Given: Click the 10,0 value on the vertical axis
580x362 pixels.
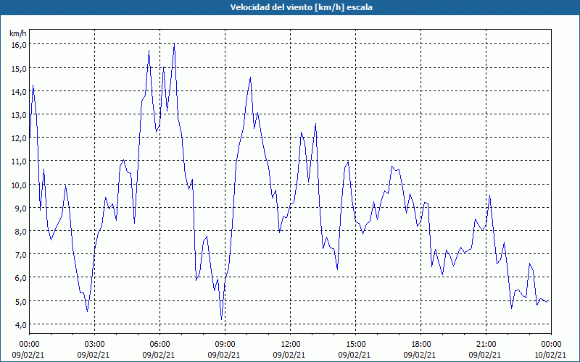Looking at the screenshot, I should click(x=19, y=185).
